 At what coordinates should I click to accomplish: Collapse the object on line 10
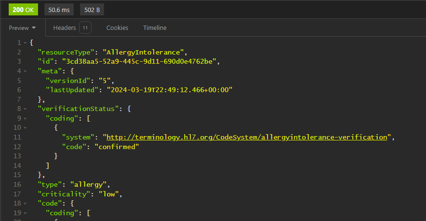[25, 128]
